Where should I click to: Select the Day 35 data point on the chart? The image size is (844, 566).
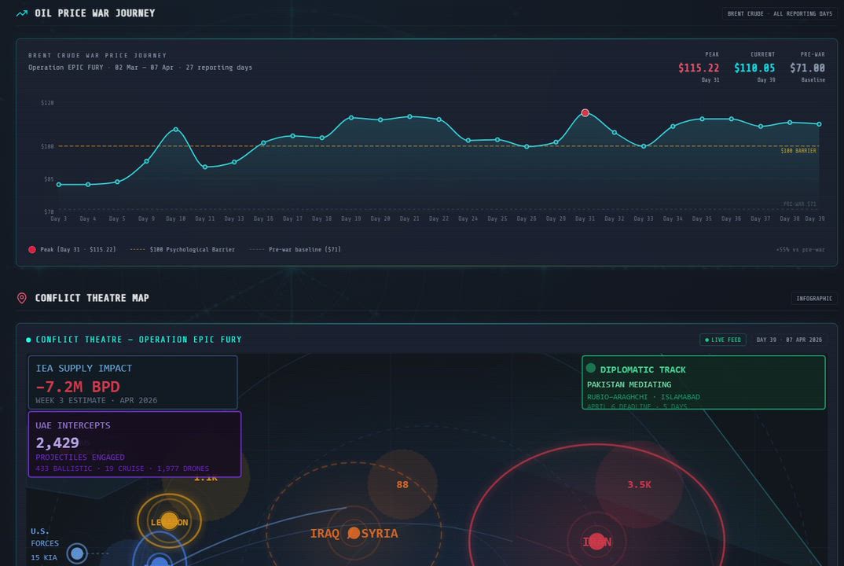point(702,119)
